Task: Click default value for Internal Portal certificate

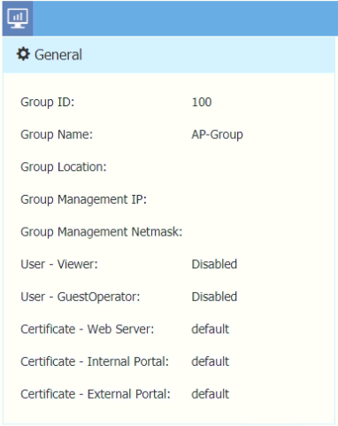Action: [211, 361]
